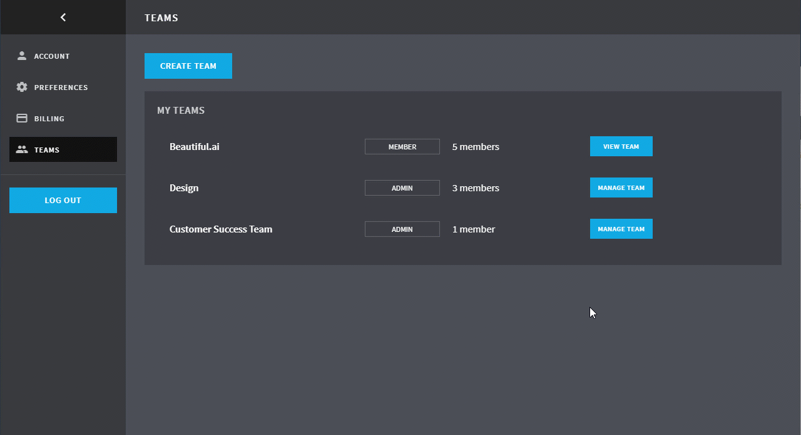Manage the Customer Success Team
Screen dimensions: 801x435
[x=621, y=229]
